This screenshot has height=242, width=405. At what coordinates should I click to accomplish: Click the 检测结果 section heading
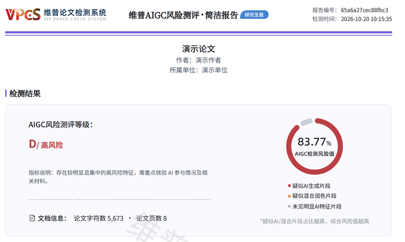click(25, 93)
